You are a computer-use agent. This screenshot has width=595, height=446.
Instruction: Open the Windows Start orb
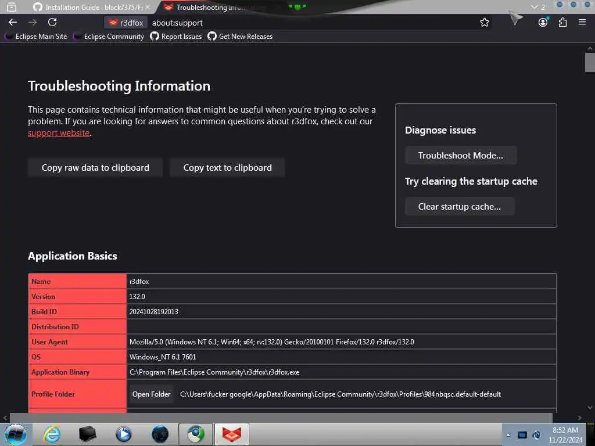[x=15, y=434]
